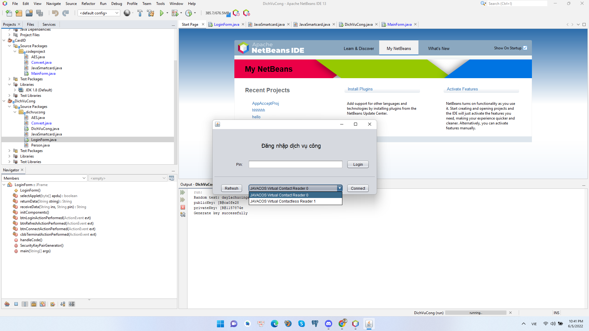Viewport: 589px width, 331px height.
Task: Collapse the DichVuCong project tree node
Action: [x=4, y=101]
